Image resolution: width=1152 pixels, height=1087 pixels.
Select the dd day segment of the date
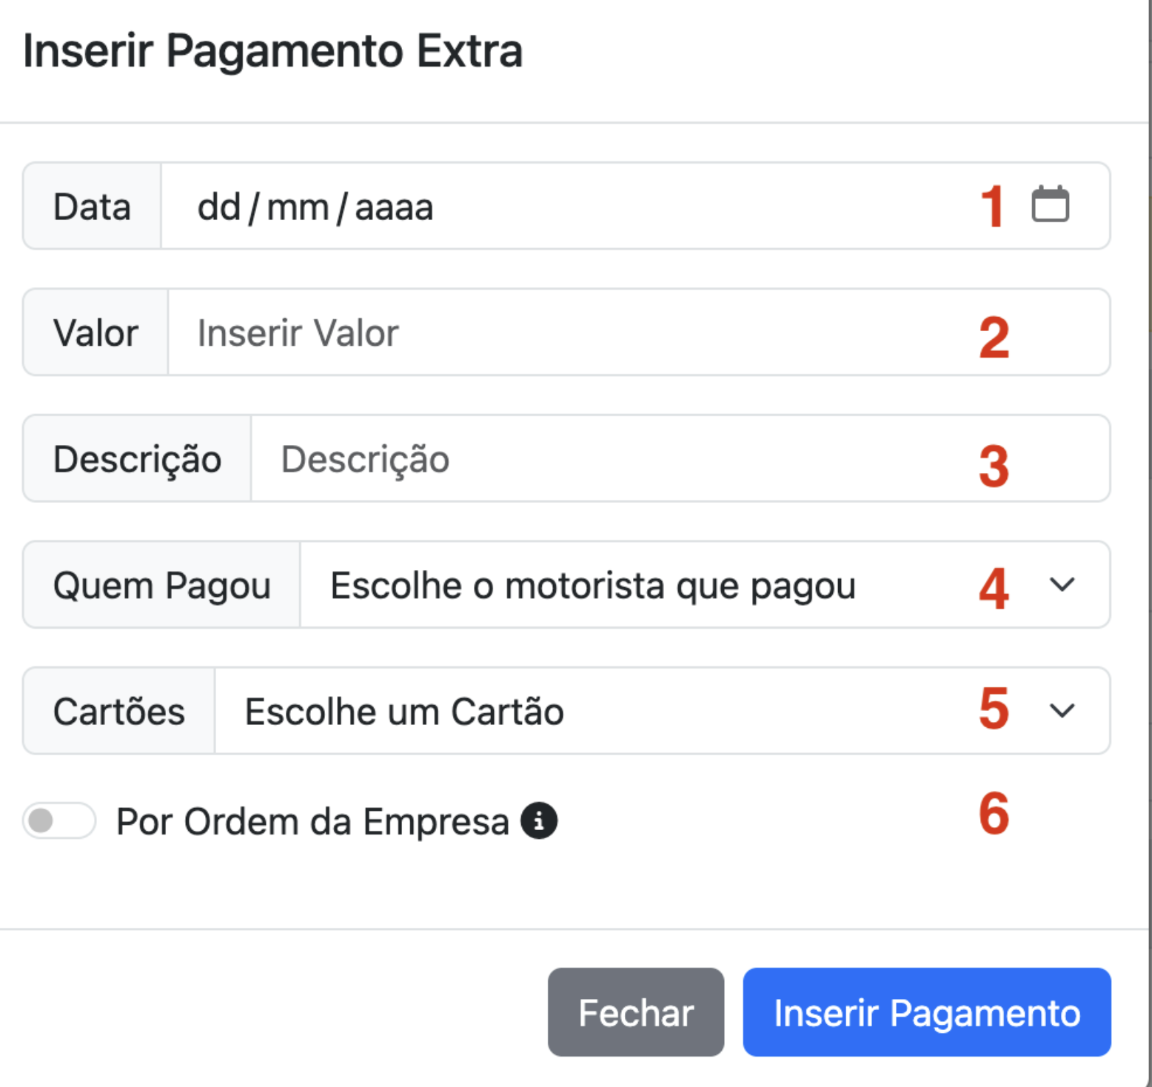(x=219, y=207)
